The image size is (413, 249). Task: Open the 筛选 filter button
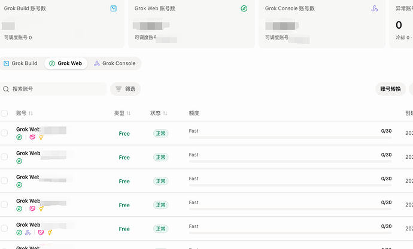pyautogui.click(x=125, y=89)
